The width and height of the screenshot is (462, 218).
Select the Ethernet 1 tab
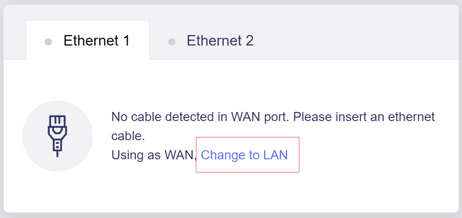96,41
